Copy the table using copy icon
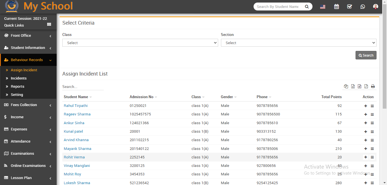 pyautogui.click(x=346, y=87)
